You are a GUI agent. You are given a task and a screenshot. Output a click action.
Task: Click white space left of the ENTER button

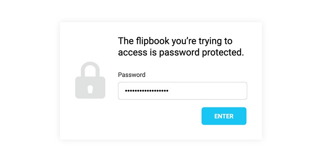(x=160, y=116)
